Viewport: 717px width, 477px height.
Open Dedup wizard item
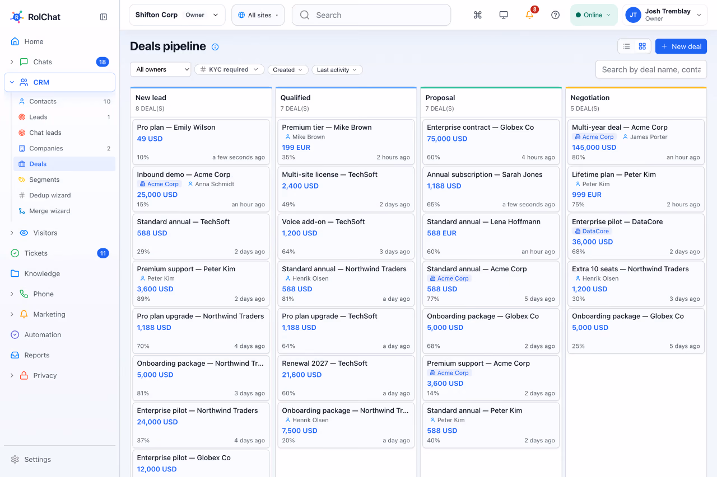click(64, 195)
